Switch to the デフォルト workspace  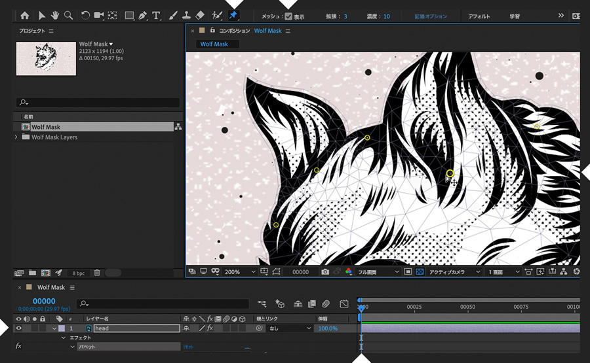tap(479, 16)
